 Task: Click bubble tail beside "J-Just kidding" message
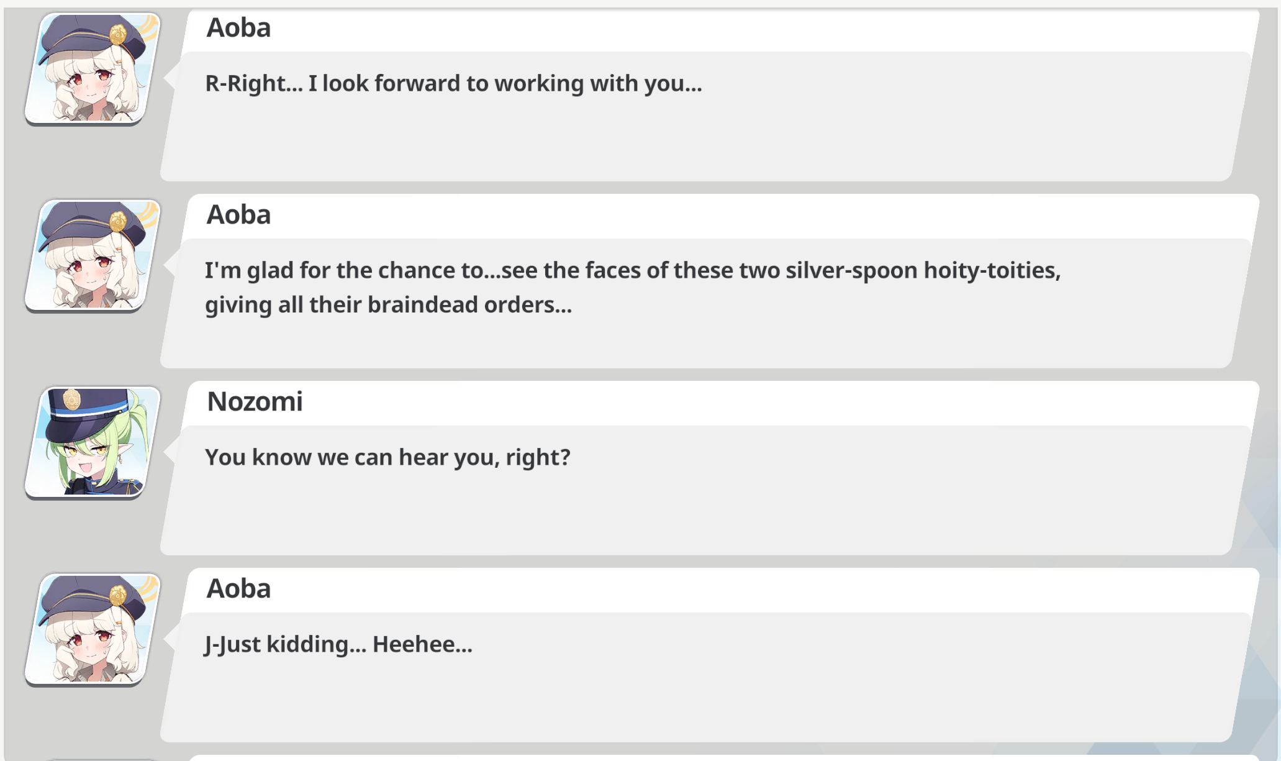click(169, 640)
